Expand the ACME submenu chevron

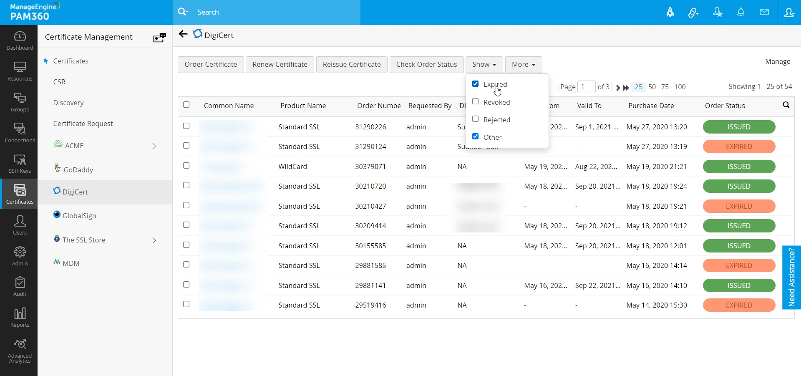tap(154, 146)
